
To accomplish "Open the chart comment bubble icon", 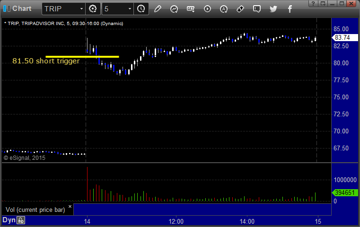I will (x=257, y=9).
